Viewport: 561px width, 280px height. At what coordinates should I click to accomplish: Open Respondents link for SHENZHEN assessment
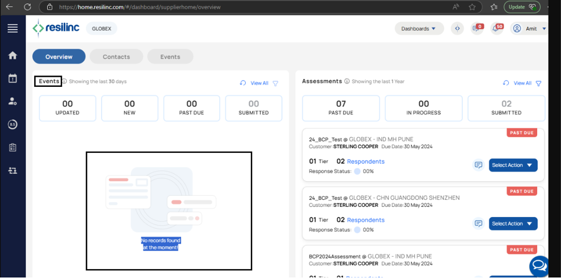pyautogui.click(x=366, y=220)
